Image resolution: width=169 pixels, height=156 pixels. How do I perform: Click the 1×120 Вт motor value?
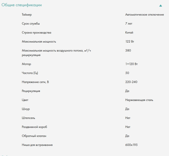tap(131, 64)
